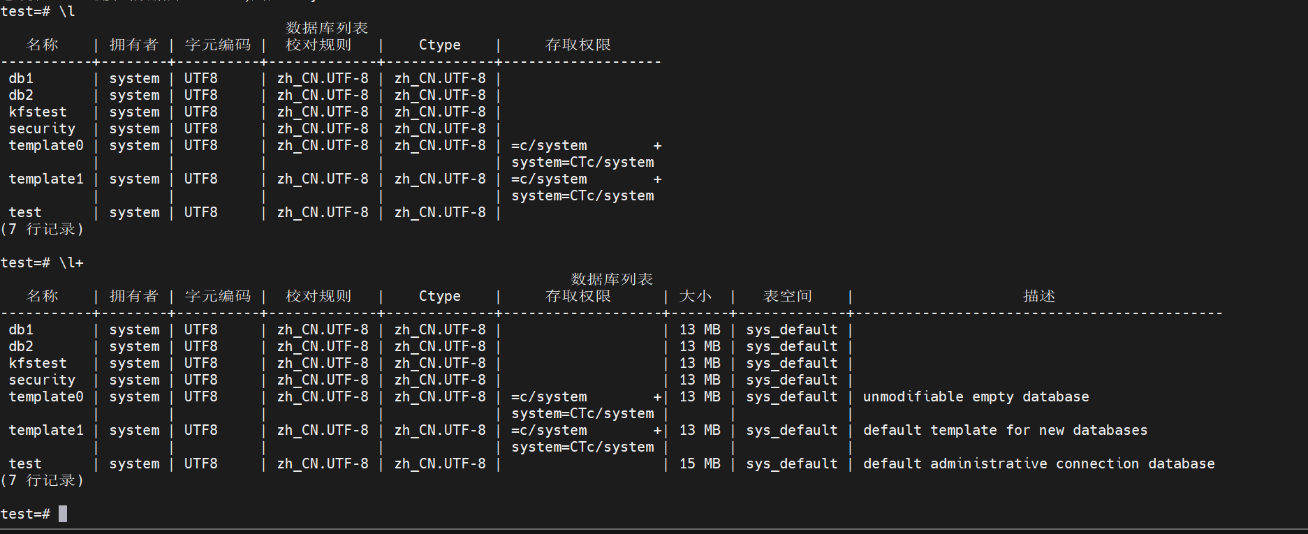Click 字元编码 header in the second table
The height and width of the screenshot is (534, 1308).
coord(218,297)
